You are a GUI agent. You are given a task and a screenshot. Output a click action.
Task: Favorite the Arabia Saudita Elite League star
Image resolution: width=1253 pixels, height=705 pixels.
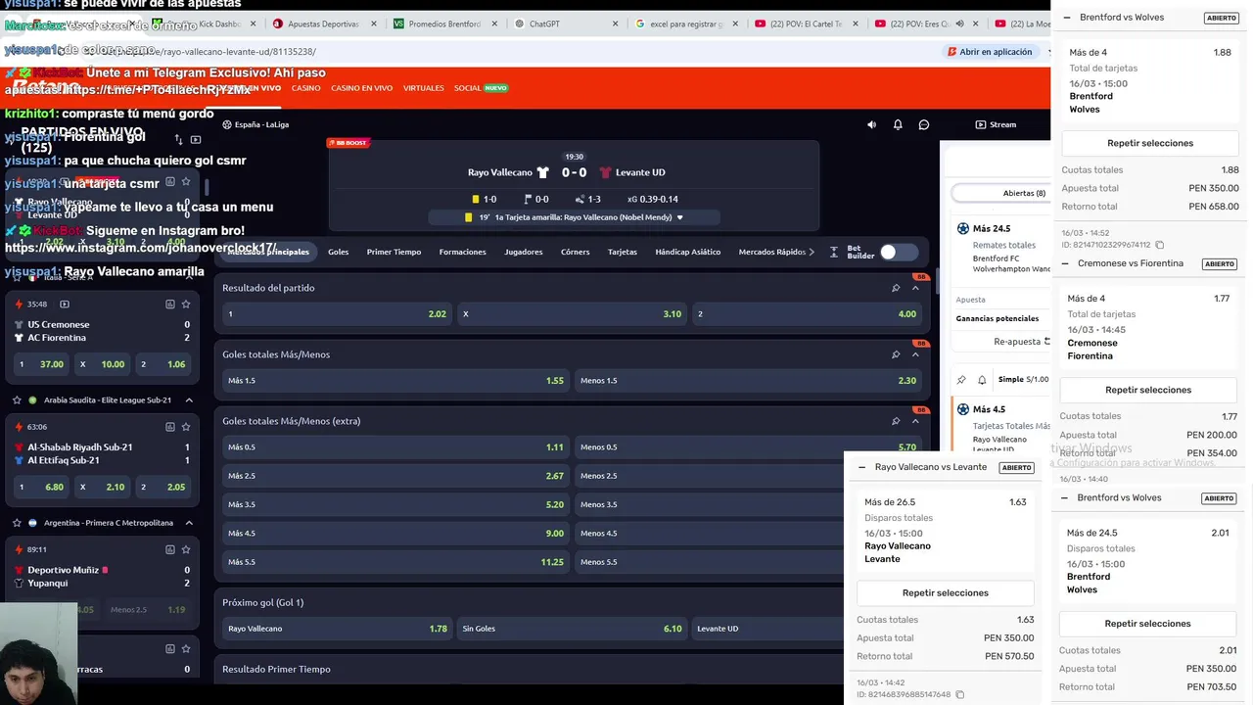pos(17,399)
